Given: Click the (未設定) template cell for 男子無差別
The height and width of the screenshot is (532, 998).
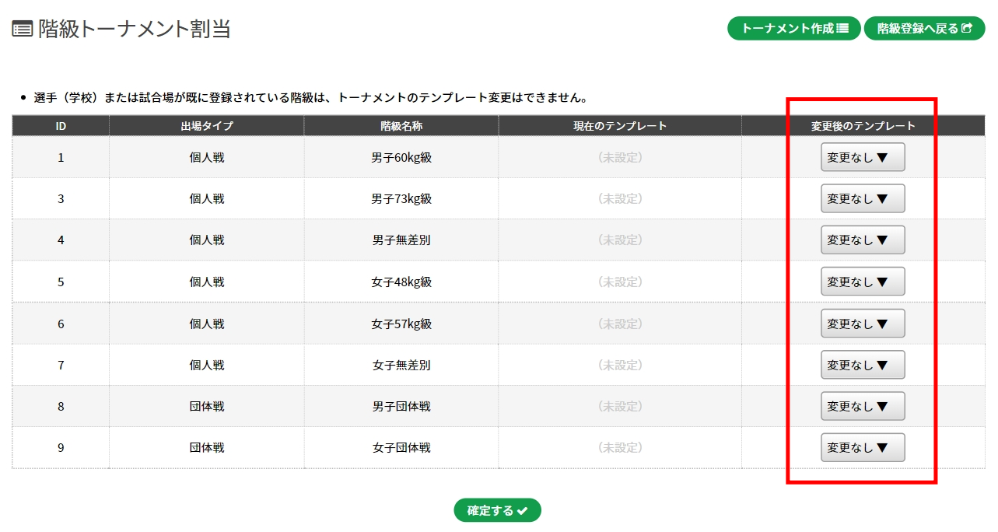Looking at the screenshot, I should 620,240.
